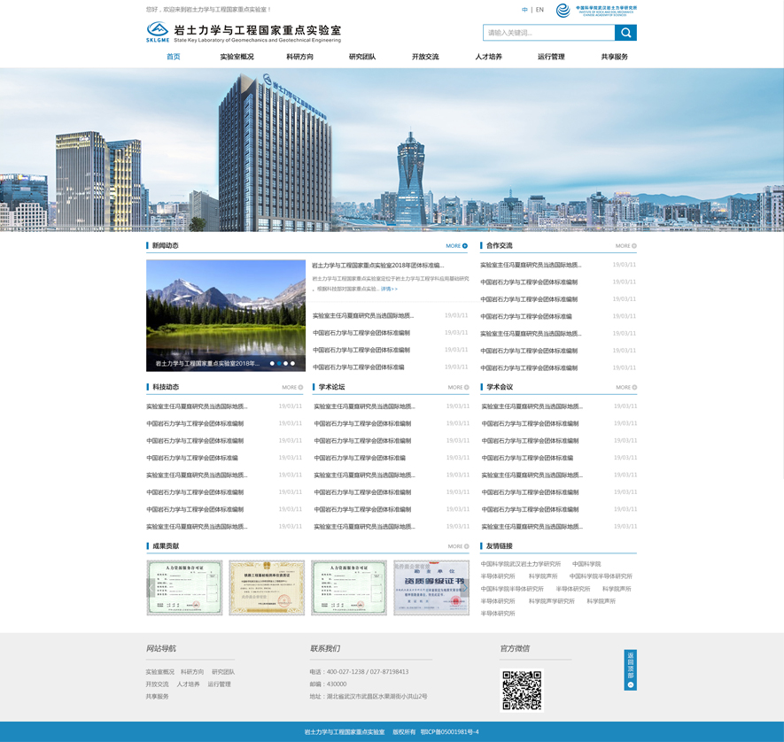Click the 学术论坛 section heading

[x=331, y=387]
